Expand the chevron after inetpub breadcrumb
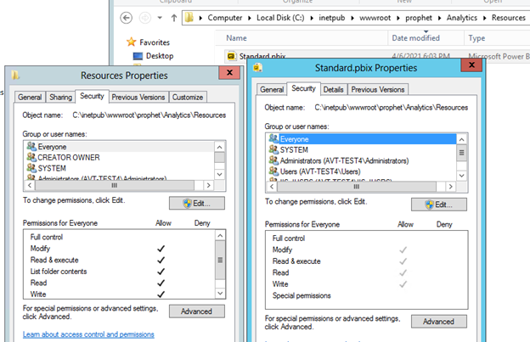Screen dimensions: 530x342 click(x=352, y=18)
